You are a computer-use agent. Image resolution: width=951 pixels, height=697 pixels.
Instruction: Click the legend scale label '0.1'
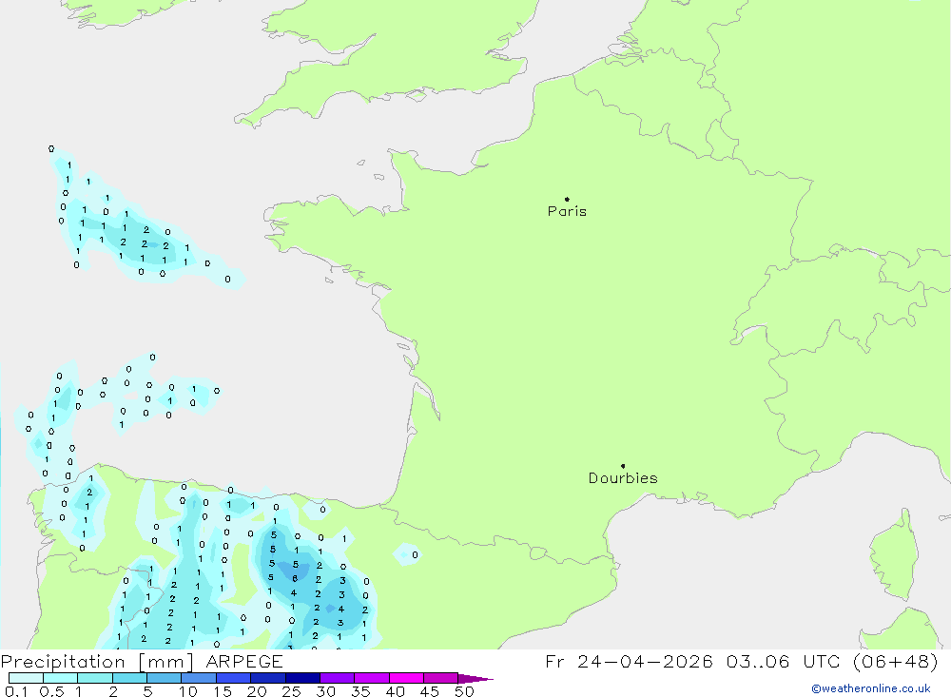[x=16, y=691]
